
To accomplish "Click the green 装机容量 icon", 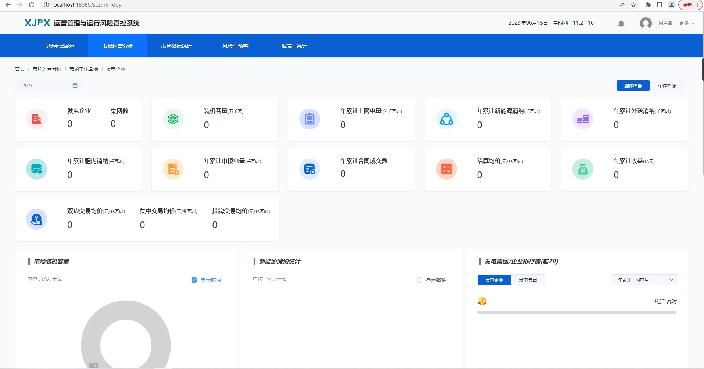I will (x=173, y=119).
